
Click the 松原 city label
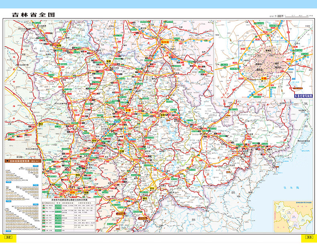[109, 61]
